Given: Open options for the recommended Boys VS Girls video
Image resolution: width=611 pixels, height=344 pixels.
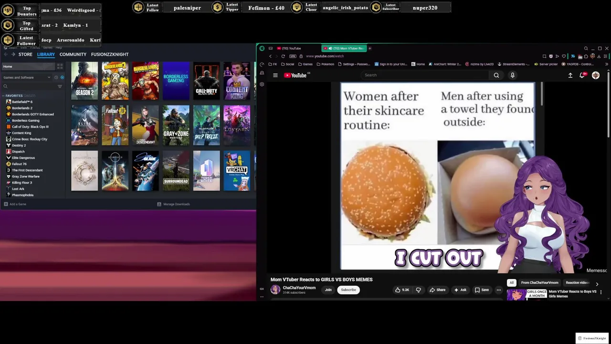Looking at the screenshot, I should tap(601, 291).
